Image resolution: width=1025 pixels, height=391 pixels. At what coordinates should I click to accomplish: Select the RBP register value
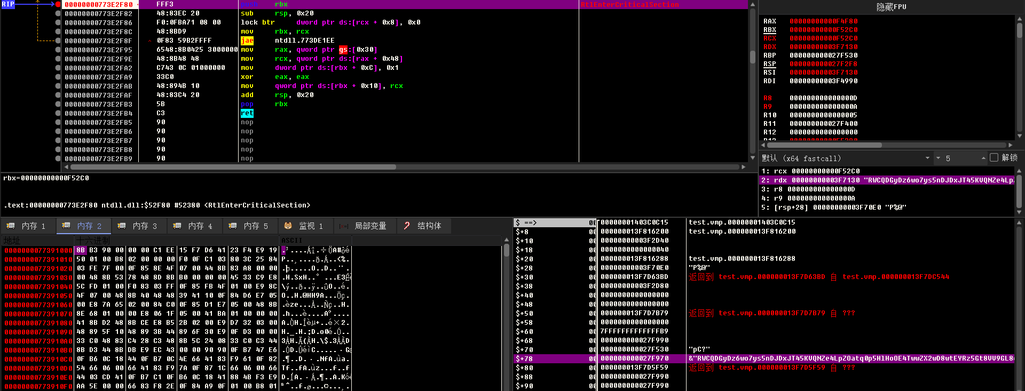823,55
